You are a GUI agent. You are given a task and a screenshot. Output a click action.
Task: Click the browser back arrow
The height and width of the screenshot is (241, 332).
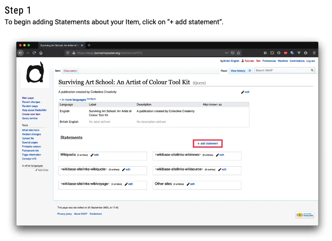tap(21, 53)
